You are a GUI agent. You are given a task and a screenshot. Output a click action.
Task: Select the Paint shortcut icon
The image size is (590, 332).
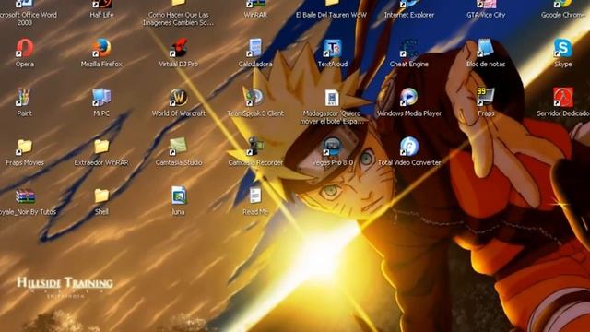(24, 97)
